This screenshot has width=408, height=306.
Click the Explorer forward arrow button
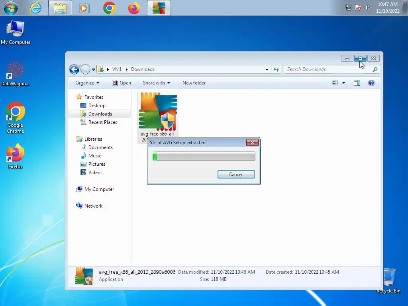(x=85, y=69)
